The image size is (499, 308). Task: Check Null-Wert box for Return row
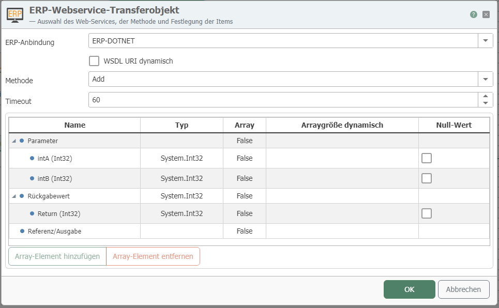(427, 213)
